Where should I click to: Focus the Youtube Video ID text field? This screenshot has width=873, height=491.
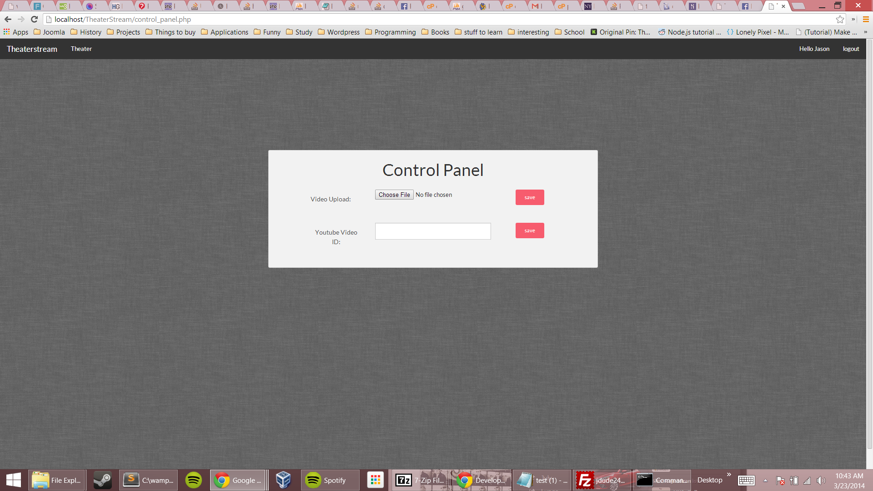[x=432, y=231]
